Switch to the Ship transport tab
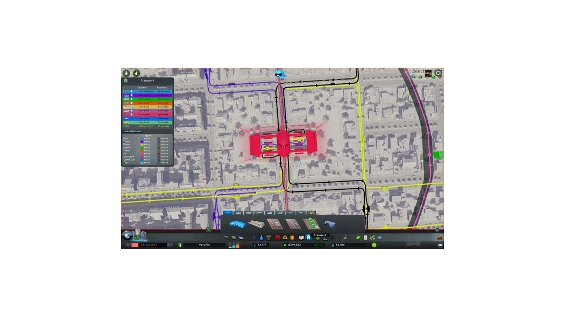 point(270,212)
